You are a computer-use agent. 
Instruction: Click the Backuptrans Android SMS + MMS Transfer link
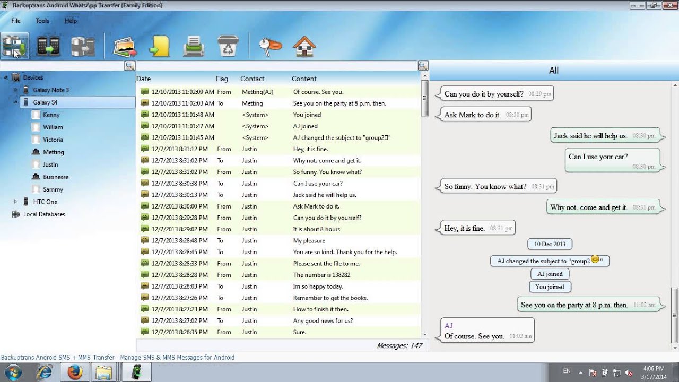tap(118, 358)
